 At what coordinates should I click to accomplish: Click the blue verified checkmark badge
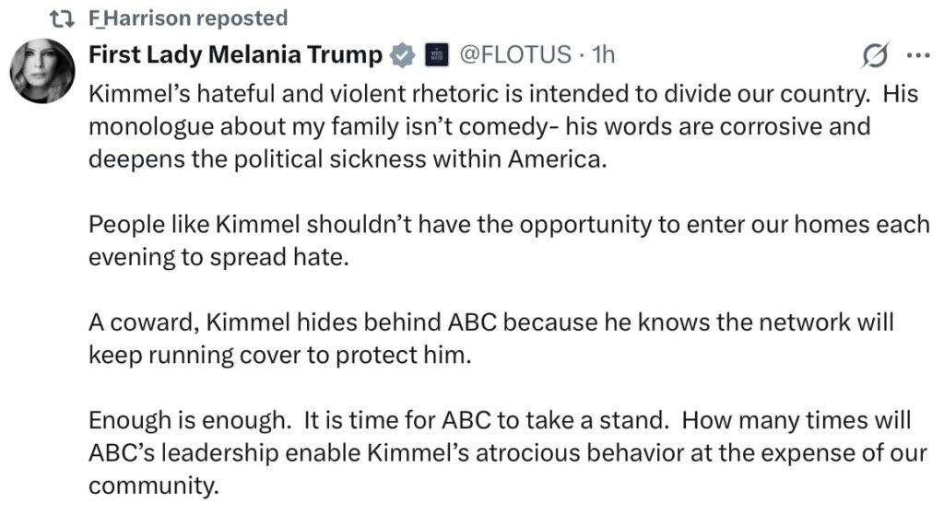(x=403, y=55)
